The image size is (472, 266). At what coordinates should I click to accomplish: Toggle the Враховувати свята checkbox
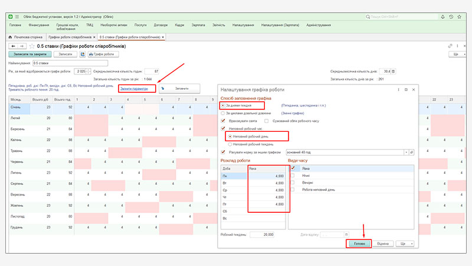point(222,120)
